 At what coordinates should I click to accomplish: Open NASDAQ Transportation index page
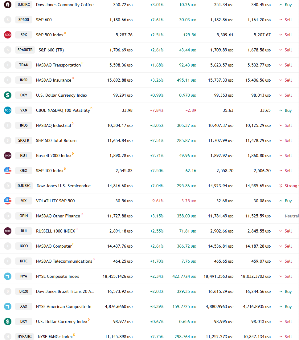coord(58,65)
